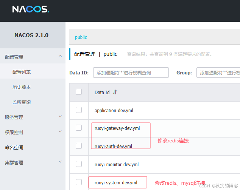Check the ruoyi-system-dev.yml row checkbox
The image size is (240, 190).
pos(79,182)
